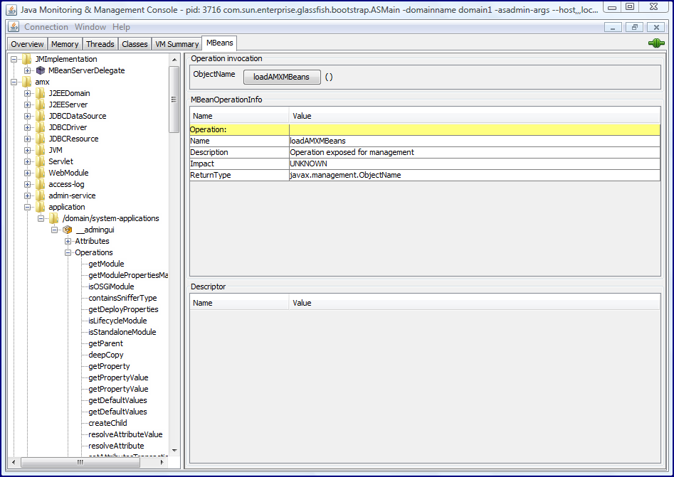Select the deepCopy operation
The width and height of the screenshot is (674, 477).
[106, 355]
